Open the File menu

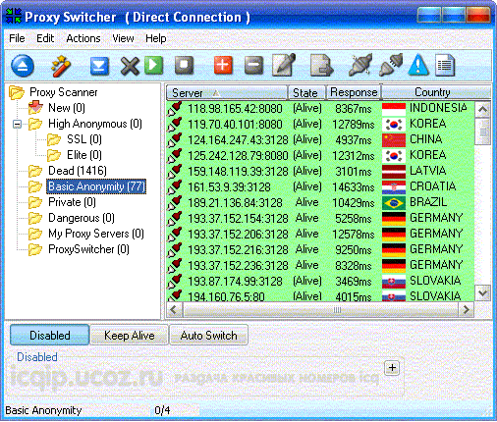pos(17,38)
